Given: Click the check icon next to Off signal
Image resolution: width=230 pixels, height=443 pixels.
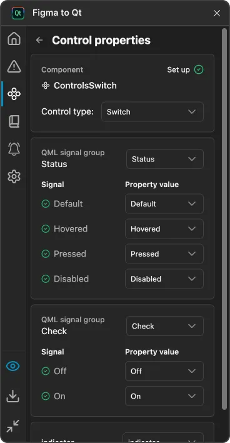Looking at the screenshot, I should point(46,371).
